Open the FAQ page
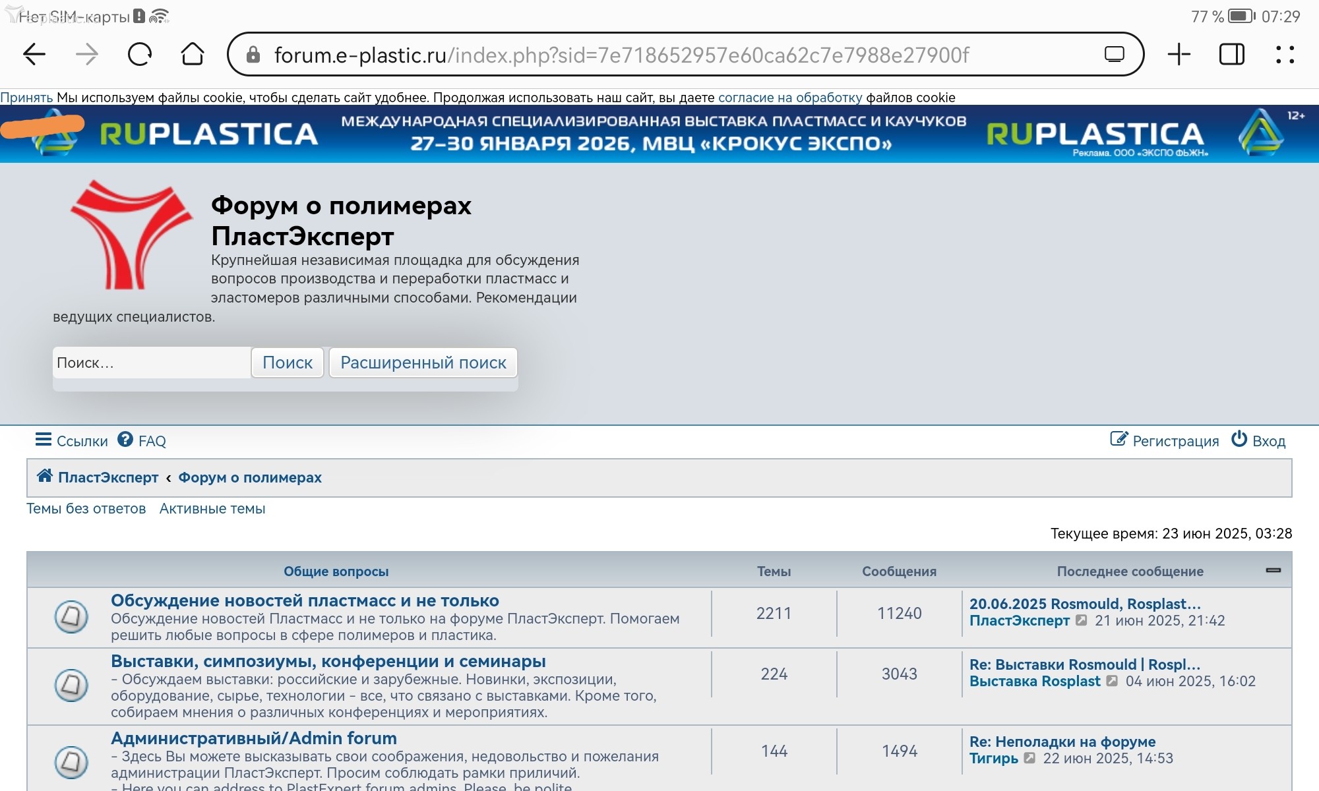The image size is (1319, 791). pyautogui.click(x=142, y=440)
